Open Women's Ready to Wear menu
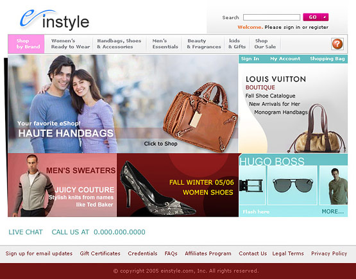 click(x=71, y=44)
